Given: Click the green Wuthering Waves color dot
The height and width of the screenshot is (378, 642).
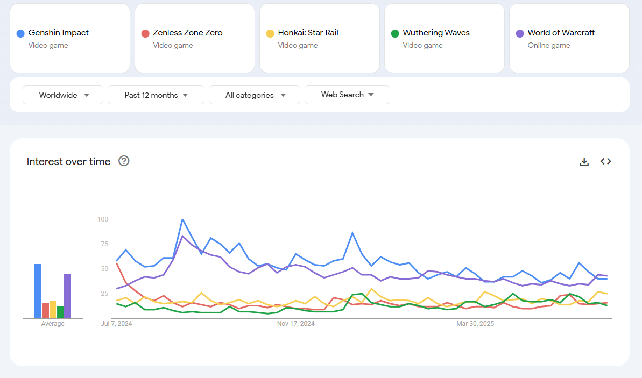Looking at the screenshot, I should click(395, 33).
